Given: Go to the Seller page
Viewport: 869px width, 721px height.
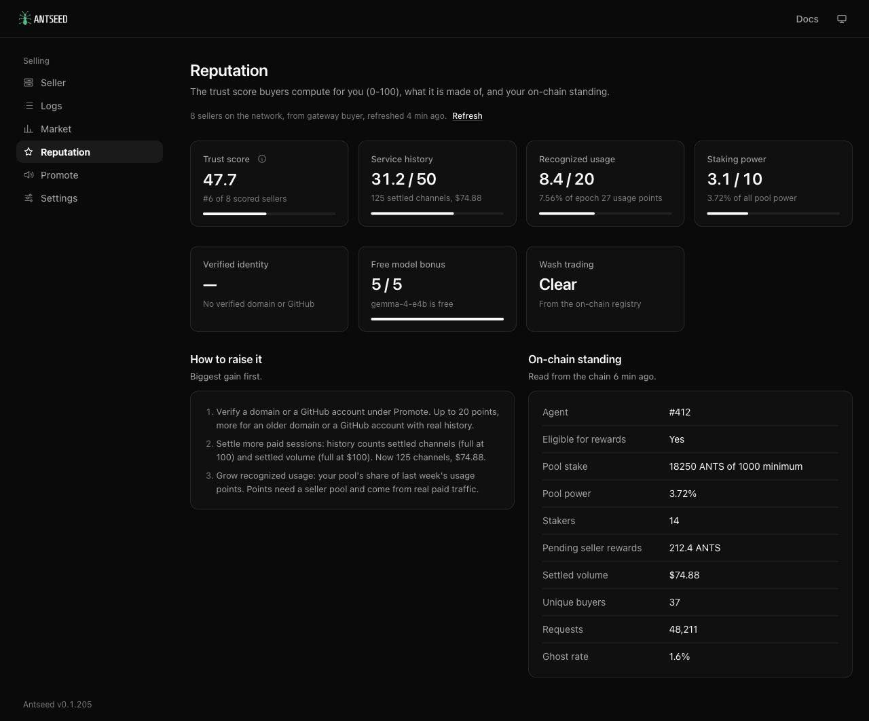Looking at the screenshot, I should pos(90,83).
